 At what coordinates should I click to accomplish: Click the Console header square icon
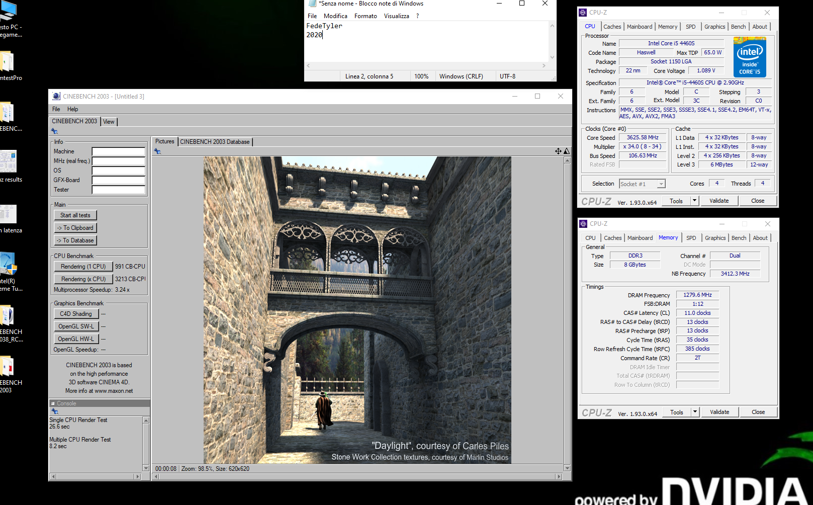point(53,403)
